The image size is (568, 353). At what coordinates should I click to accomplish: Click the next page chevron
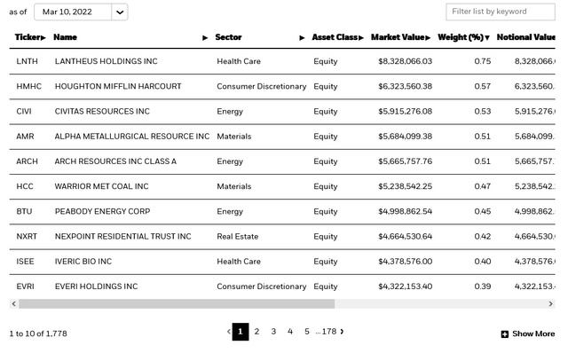[x=342, y=332]
